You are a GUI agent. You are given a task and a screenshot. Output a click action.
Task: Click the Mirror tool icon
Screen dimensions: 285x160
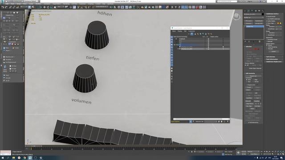111,7
